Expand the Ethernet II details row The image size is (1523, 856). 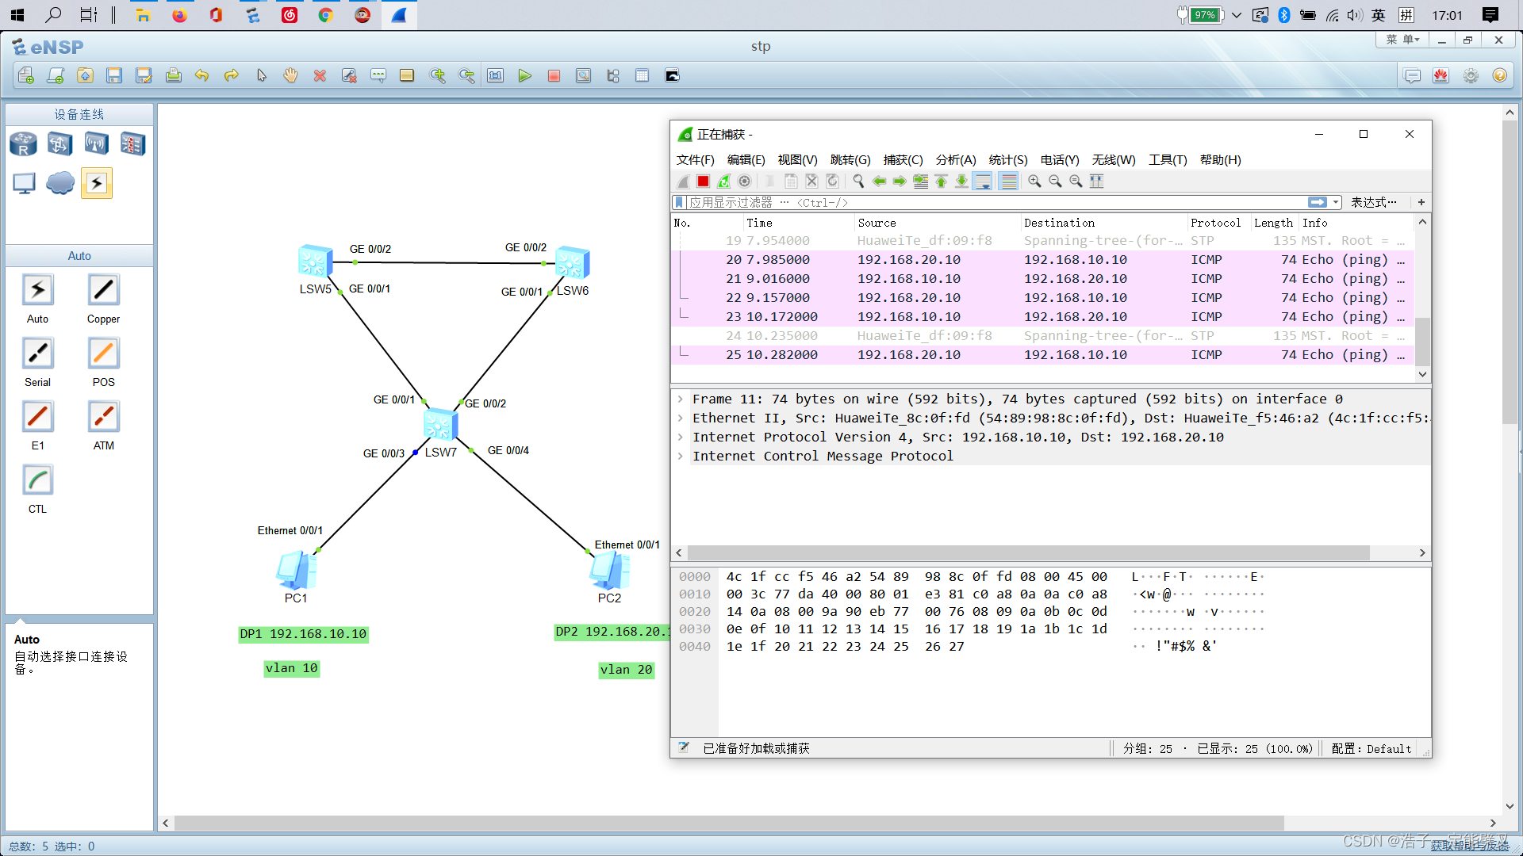681,418
